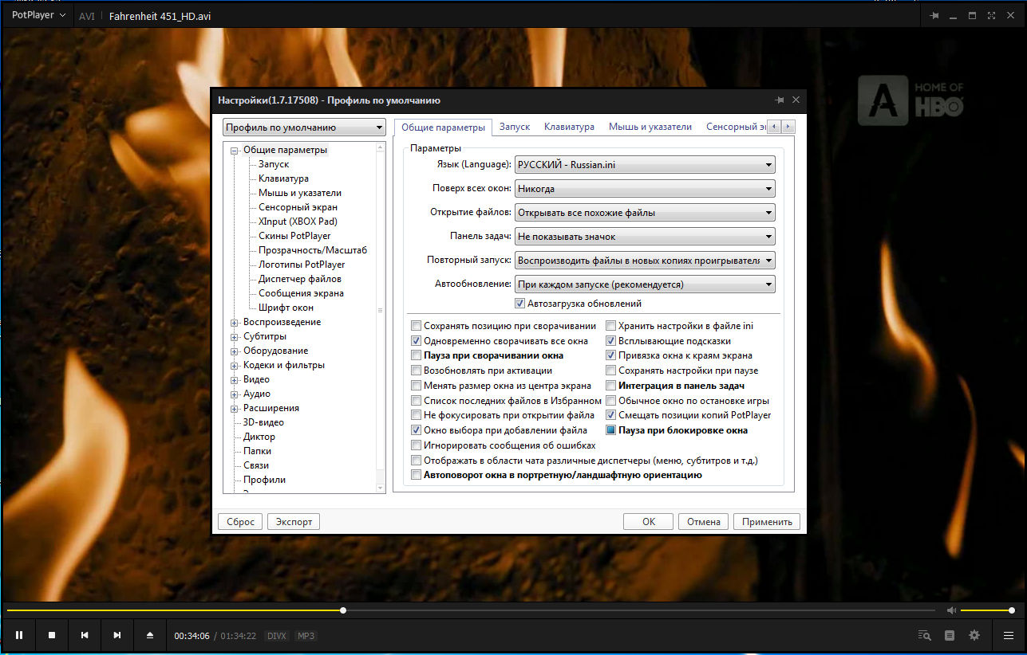Select Скины PotPlayer in the tree
The width and height of the screenshot is (1027, 655).
(294, 236)
